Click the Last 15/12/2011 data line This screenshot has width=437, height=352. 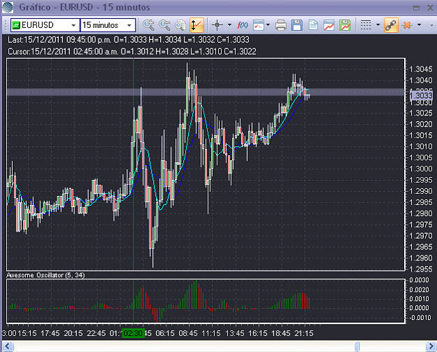pyautogui.click(x=129, y=40)
